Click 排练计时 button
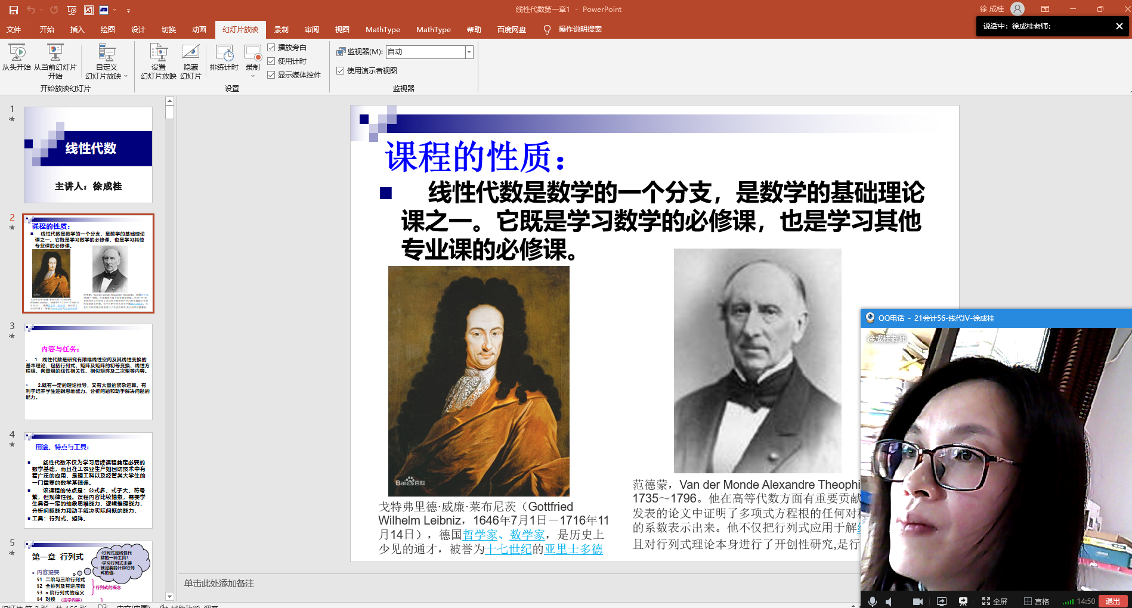The width and height of the screenshot is (1132, 608). (x=224, y=58)
